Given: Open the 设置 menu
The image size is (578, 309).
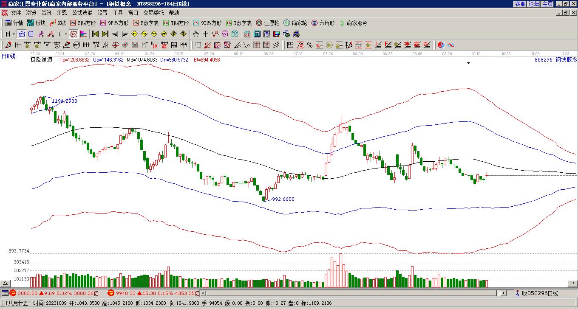Looking at the screenshot, I should (x=102, y=13).
